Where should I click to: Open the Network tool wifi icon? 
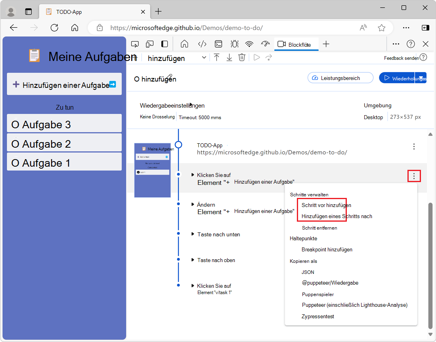point(249,44)
